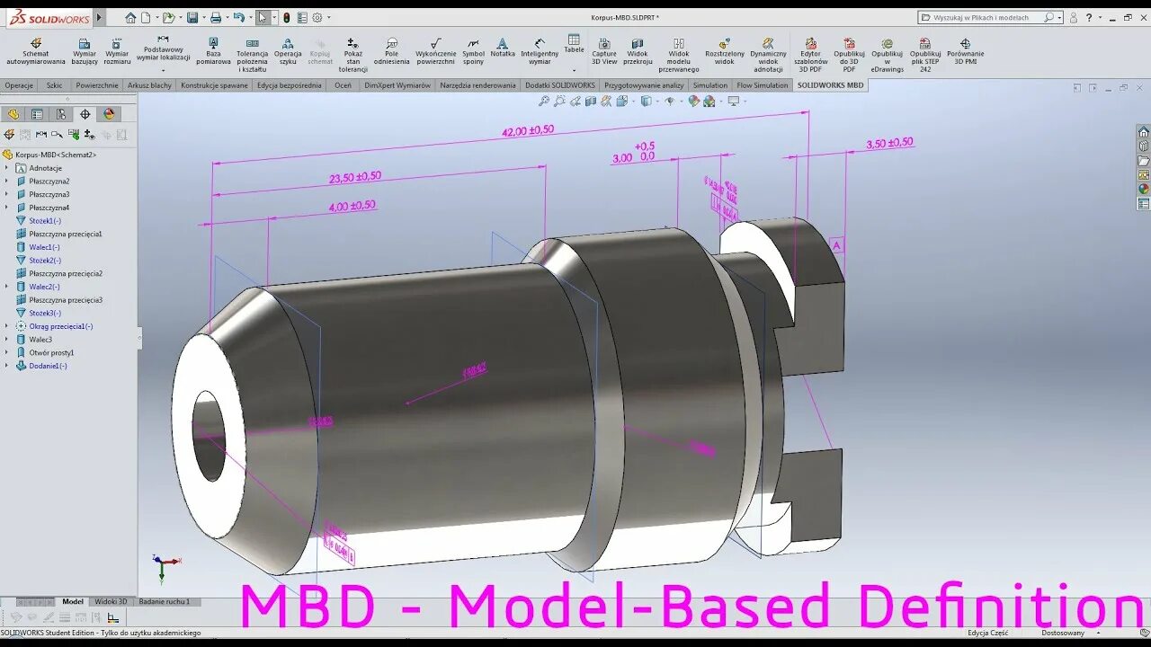The image size is (1151, 647).
Task: Open the Arkusz blachy ribbon tab
Action: click(x=149, y=85)
